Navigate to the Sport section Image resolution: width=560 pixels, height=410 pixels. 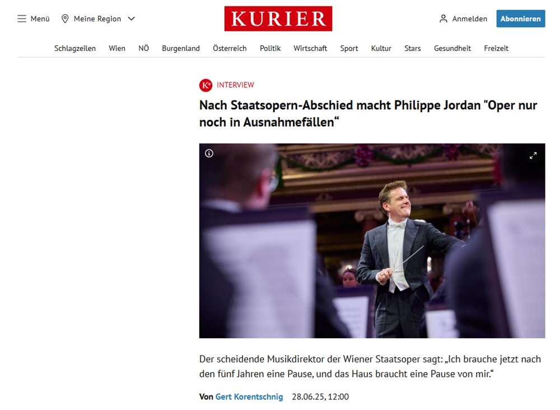349,48
